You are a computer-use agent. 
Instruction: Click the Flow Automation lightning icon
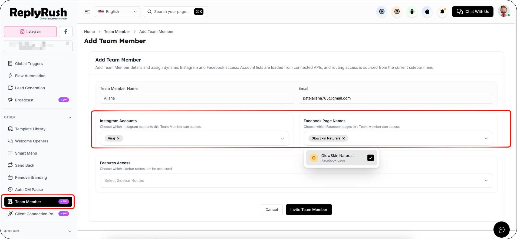pyautogui.click(x=10, y=76)
